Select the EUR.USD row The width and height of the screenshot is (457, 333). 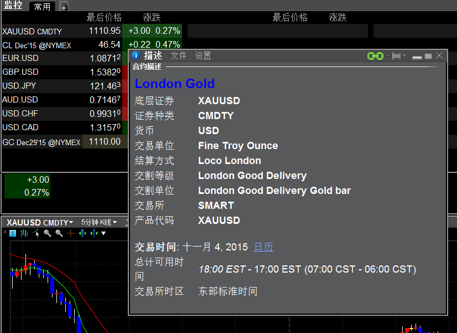pos(65,58)
